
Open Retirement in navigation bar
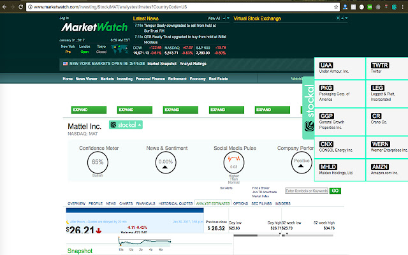pyautogui.click(x=177, y=79)
